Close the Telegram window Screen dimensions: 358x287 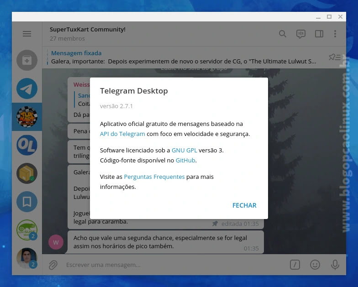coord(340,16)
